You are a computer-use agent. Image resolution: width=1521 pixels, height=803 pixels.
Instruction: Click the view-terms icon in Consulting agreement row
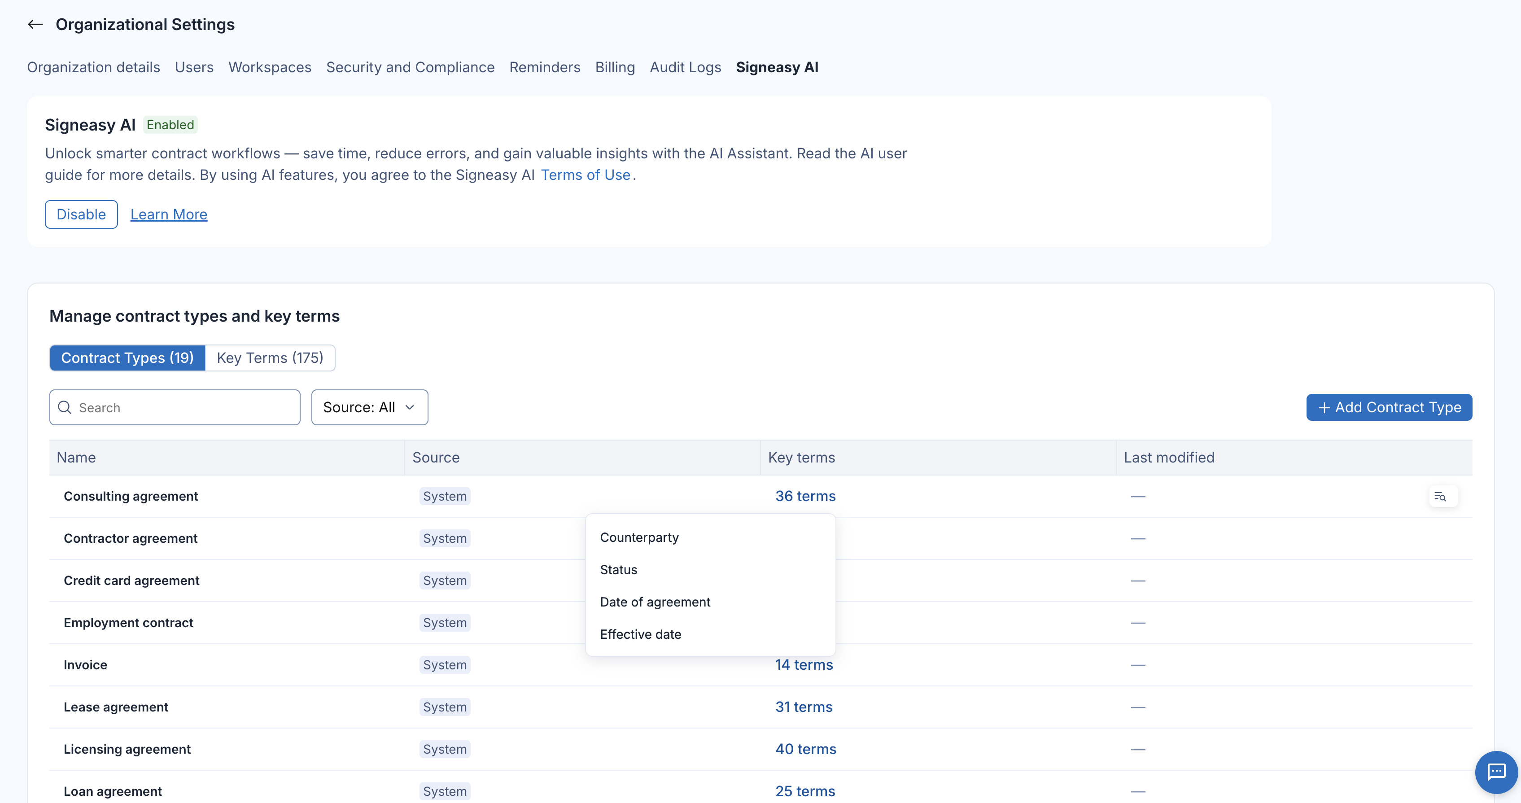[1441, 497]
